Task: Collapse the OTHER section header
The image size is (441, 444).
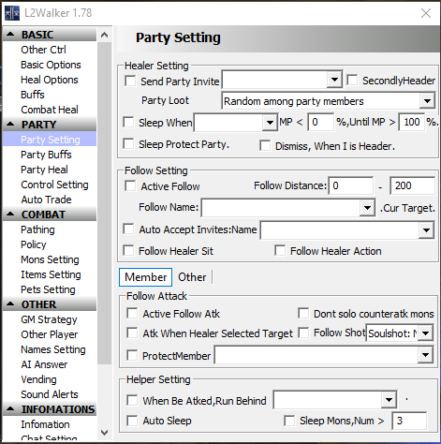Action: (50, 304)
